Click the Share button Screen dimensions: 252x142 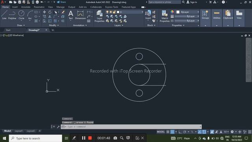click(61, 2)
